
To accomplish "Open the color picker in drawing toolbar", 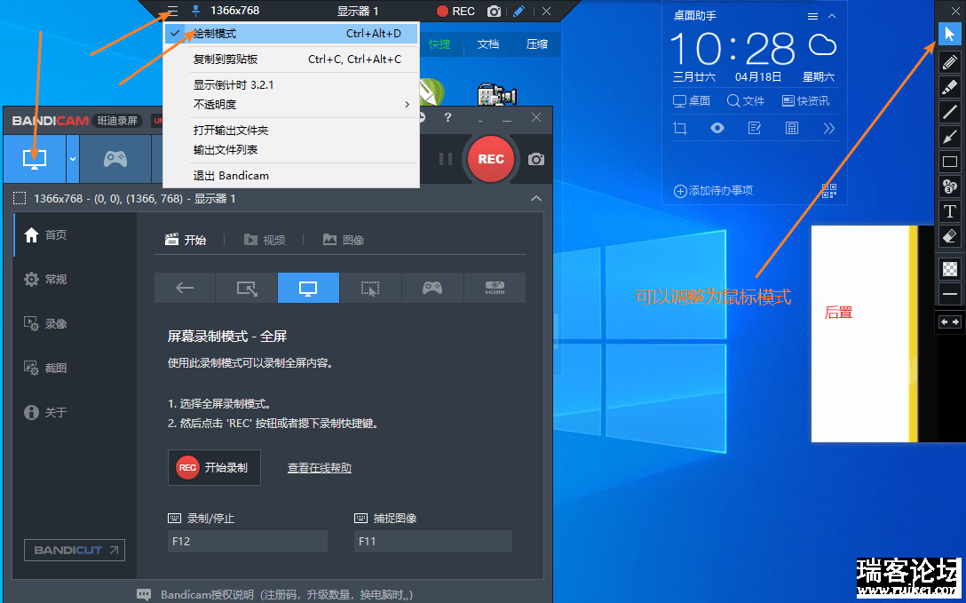I will (x=949, y=268).
